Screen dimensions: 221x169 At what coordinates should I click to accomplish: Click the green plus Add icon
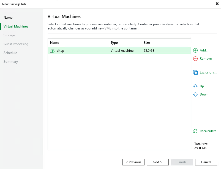pos(195,50)
